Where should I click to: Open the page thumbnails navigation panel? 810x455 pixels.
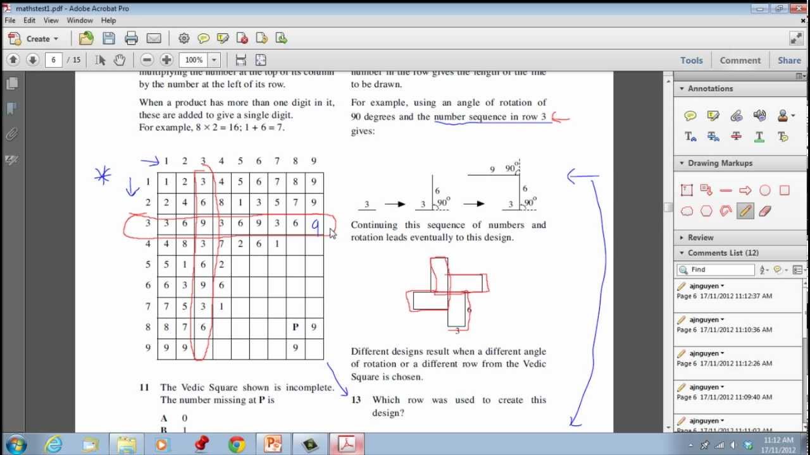pos(11,83)
